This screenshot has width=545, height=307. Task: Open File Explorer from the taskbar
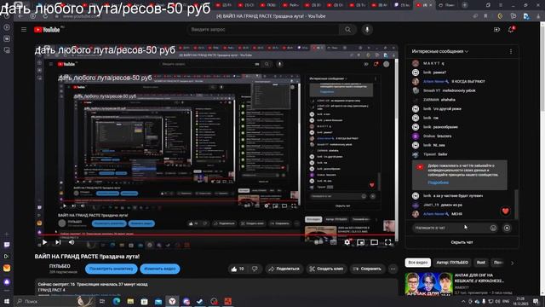[x=130, y=301]
